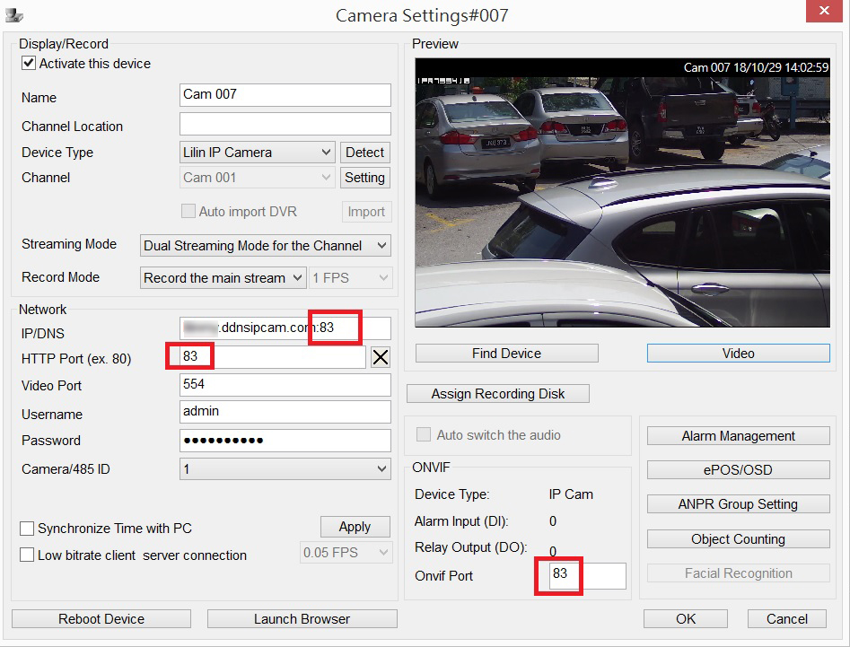Screen dimensions: 850x647
Task: Click the Object Counting button
Action: 738,539
